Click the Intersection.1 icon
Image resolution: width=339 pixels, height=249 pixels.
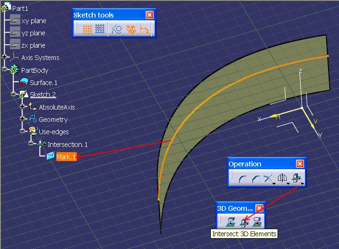pos(42,143)
